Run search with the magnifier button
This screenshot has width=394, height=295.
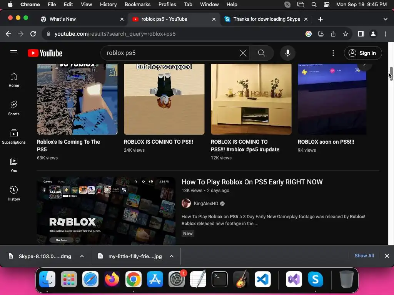[261, 53]
